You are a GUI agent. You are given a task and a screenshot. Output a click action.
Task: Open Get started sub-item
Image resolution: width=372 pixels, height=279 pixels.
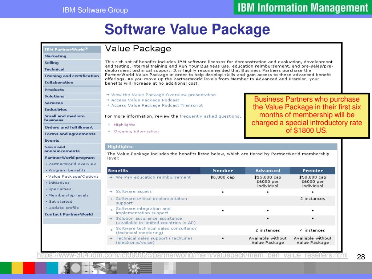60,201
